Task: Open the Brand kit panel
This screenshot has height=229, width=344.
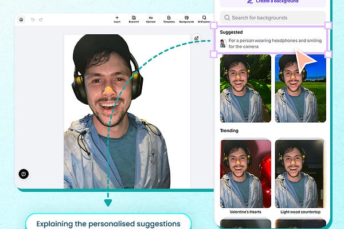Action: tap(134, 19)
